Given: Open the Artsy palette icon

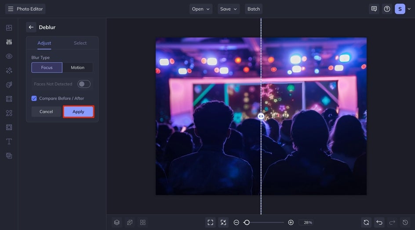Looking at the screenshot, I should click(9, 85).
